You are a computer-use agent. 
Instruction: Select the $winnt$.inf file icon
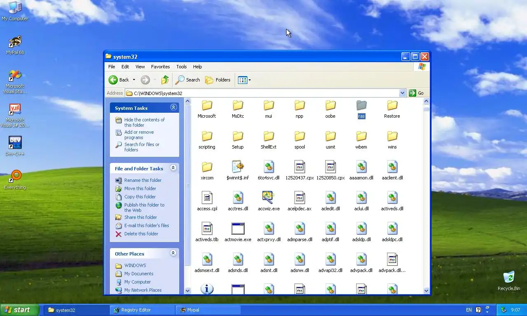pyautogui.click(x=238, y=167)
